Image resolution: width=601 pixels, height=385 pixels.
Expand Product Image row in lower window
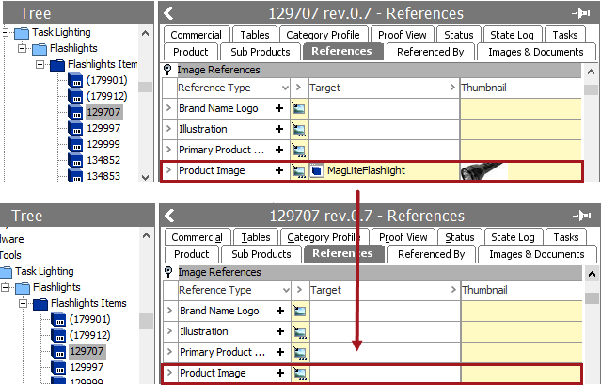coord(169,373)
